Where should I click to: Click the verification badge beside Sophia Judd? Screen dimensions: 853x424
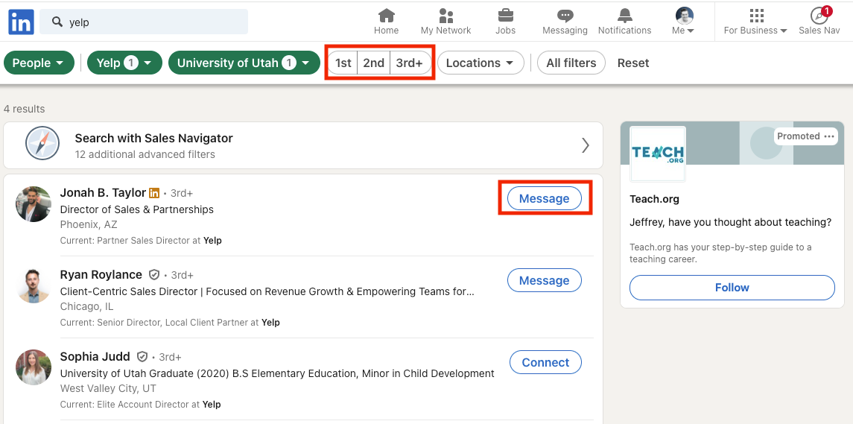pos(142,356)
